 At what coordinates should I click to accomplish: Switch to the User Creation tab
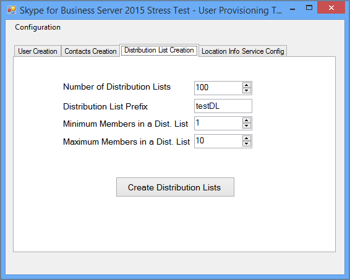point(38,51)
